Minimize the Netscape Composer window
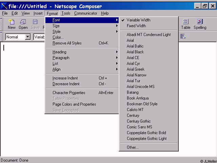The image size is (217, 163). [x=197, y=6]
